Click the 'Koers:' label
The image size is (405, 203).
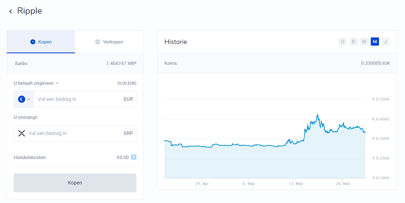(x=171, y=63)
